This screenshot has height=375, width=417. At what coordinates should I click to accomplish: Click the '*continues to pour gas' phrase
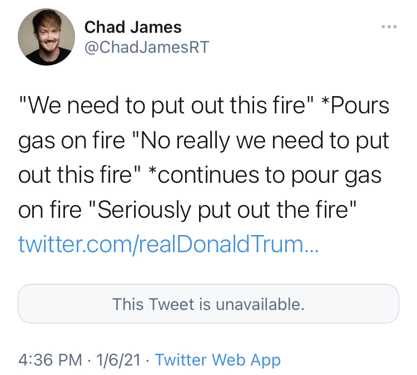[x=265, y=175]
